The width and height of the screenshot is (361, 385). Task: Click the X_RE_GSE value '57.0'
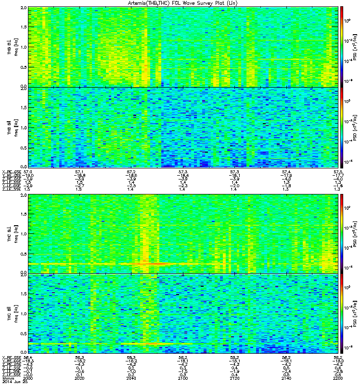click(x=28, y=172)
